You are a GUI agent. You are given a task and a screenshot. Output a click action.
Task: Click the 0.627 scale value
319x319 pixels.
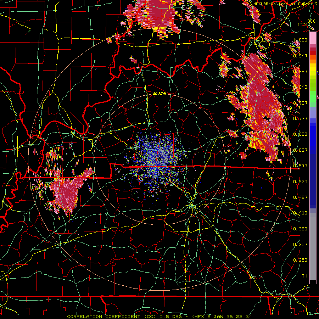[300, 150]
